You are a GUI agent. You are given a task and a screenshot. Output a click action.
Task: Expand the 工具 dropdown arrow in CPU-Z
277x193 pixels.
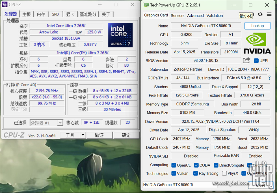point(83,135)
